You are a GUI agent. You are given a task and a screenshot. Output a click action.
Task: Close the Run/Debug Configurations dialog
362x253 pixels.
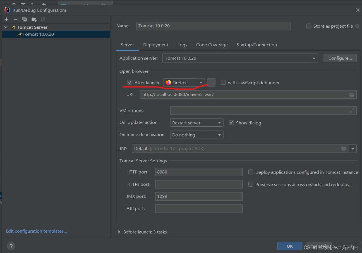pos(358,10)
